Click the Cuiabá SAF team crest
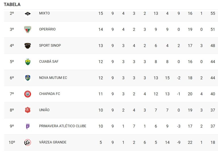This screenshot has width=218, height=152. (x=28, y=62)
